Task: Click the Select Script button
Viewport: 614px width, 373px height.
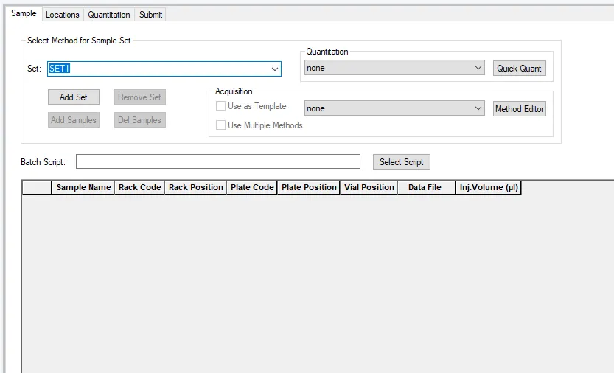Action: coord(402,162)
